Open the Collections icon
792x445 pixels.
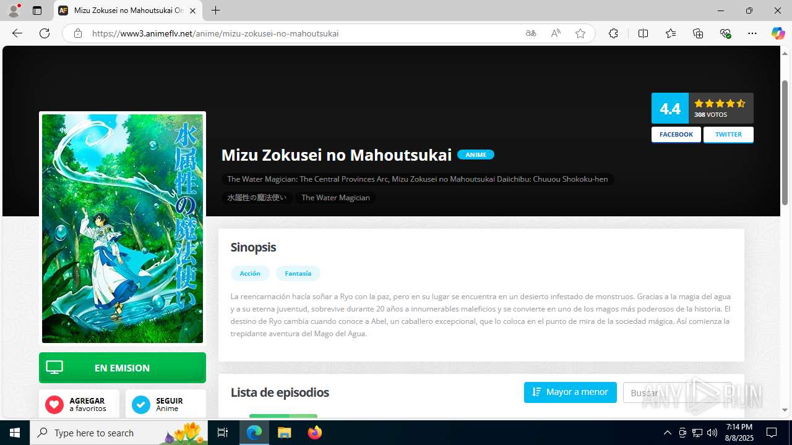point(698,33)
